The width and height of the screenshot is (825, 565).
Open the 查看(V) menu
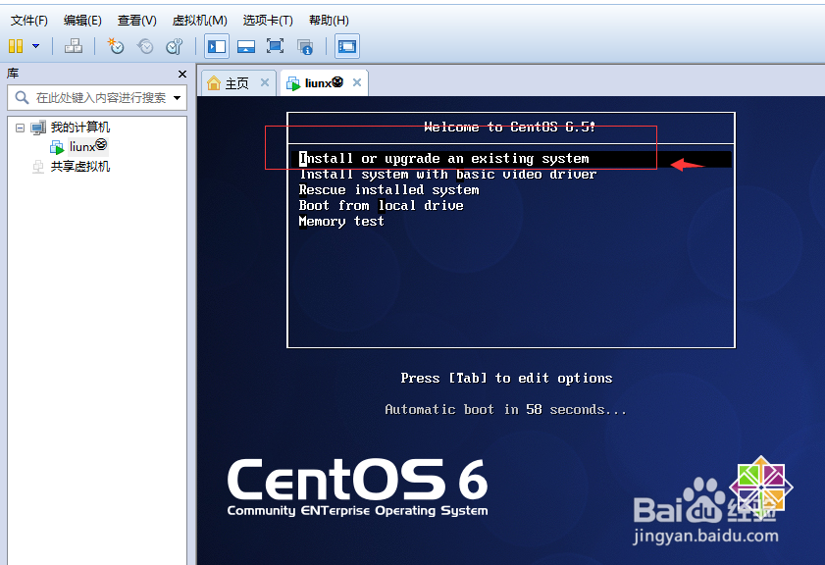point(136,21)
